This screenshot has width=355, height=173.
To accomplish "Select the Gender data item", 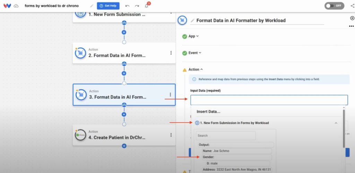I will point(237,157).
